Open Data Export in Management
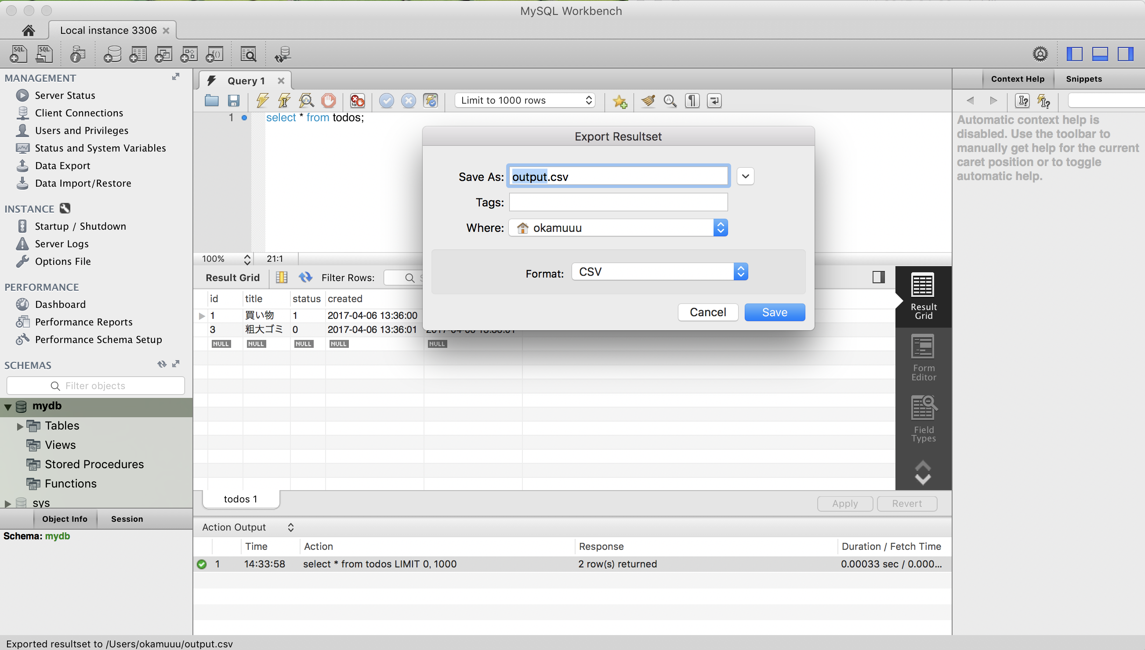The height and width of the screenshot is (650, 1145). pos(62,165)
